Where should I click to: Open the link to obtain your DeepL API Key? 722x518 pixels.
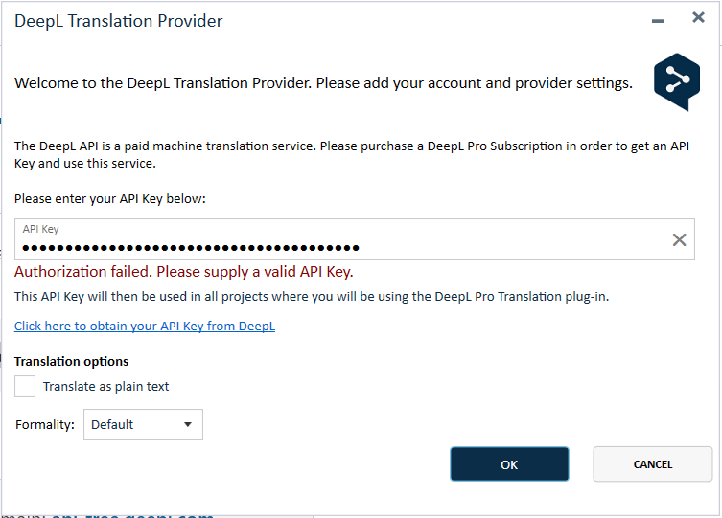pyautogui.click(x=145, y=327)
